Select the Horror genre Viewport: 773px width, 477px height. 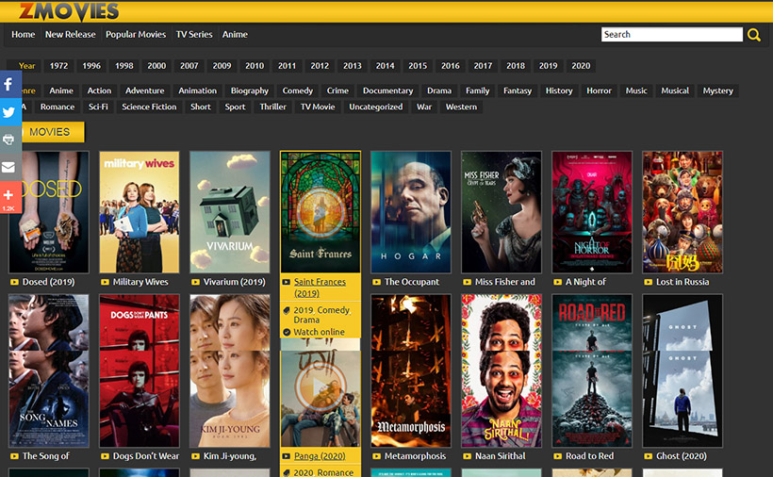point(599,90)
